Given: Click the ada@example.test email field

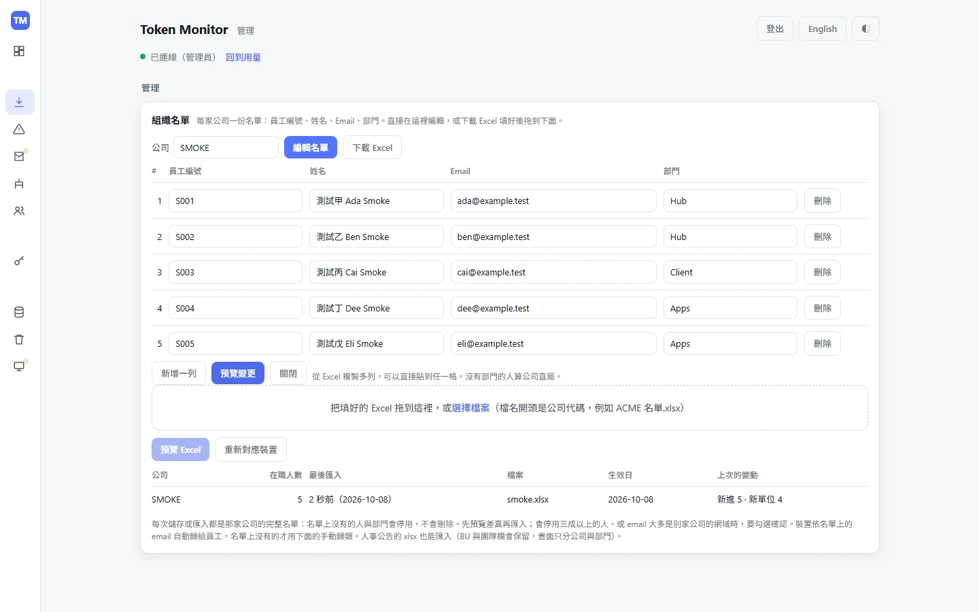Looking at the screenshot, I should click(553, 201).
